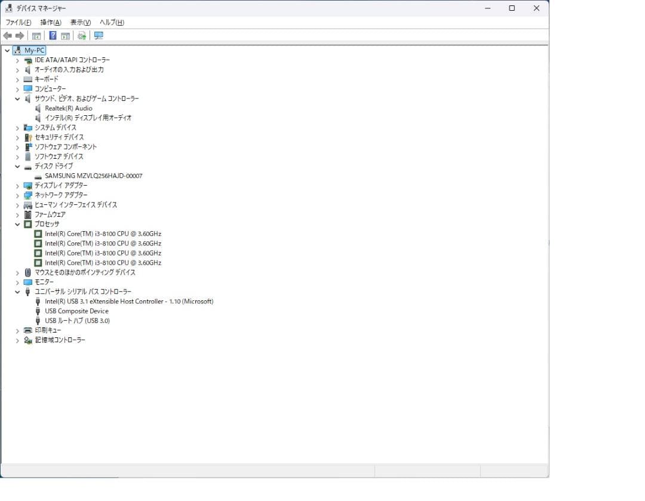
Task: Open Properties via the properties toolbar icon
Action: coord(64,35)
